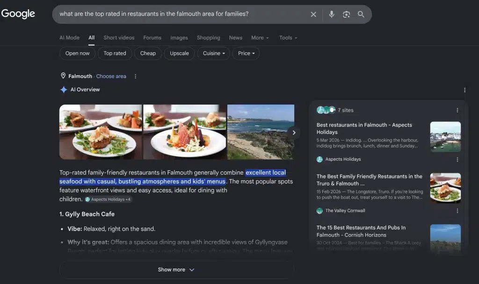The image size is (479, 284).
Task: Start voice search with the microphone icon
Action: (332, 14)
